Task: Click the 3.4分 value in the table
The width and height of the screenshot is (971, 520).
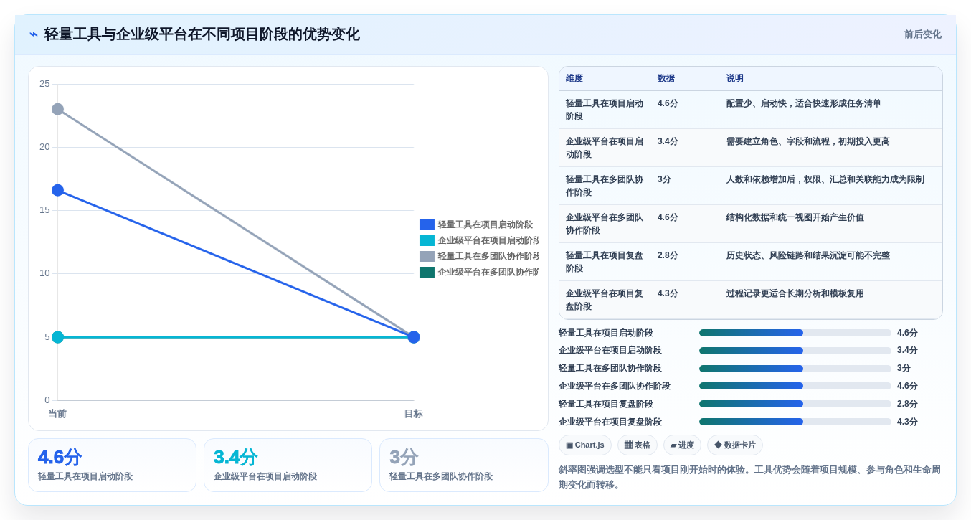Action: (668, 141)
